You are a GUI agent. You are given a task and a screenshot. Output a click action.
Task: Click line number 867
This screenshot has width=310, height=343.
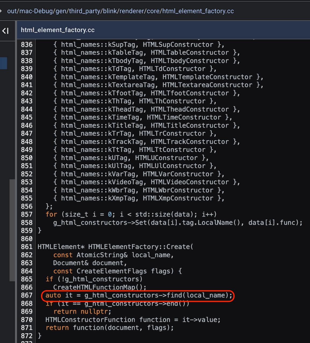[27, 295]
